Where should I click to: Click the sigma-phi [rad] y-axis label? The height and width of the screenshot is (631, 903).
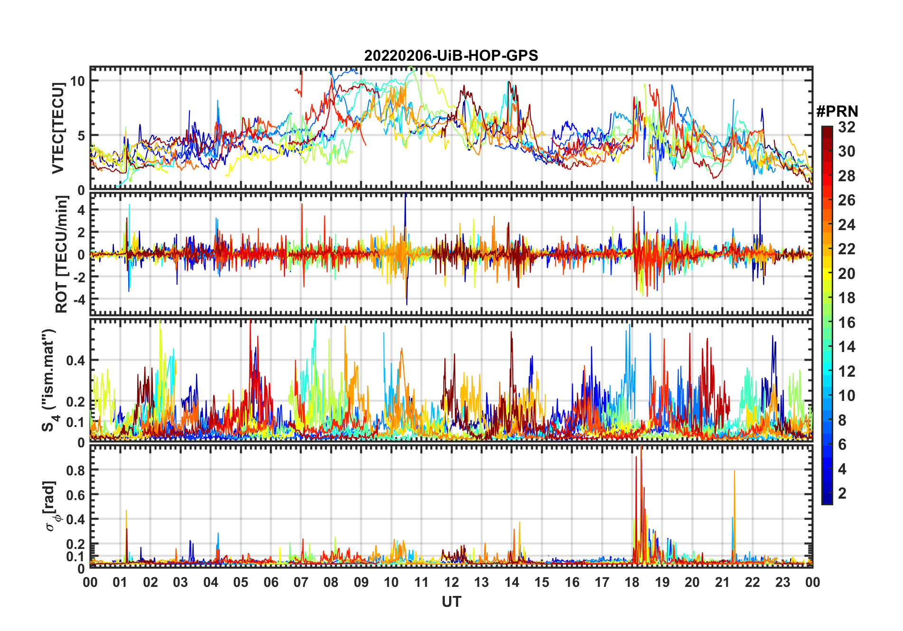[50, 506]
